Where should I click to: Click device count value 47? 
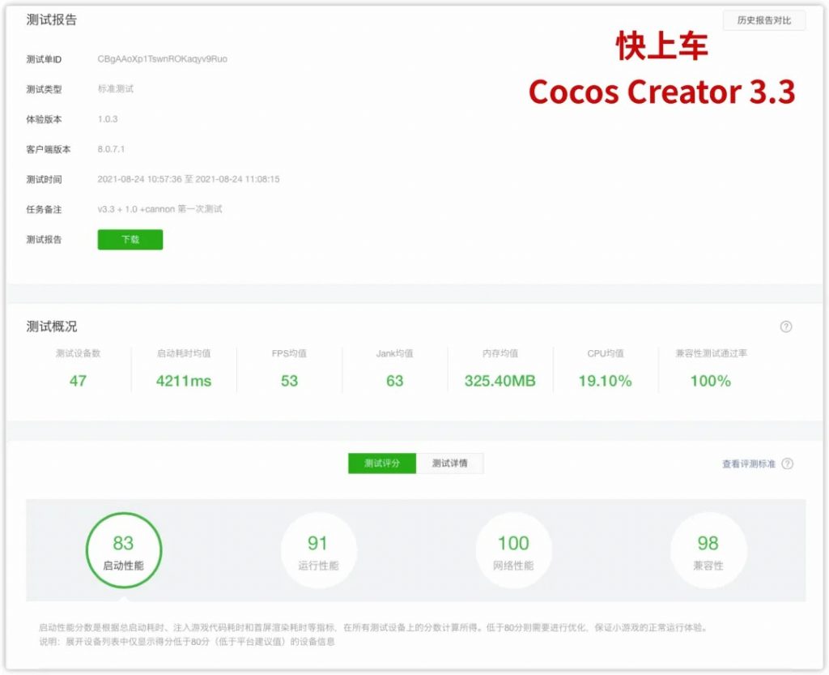pos(78,381)
